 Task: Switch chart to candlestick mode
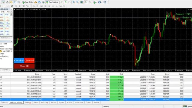pyautogui.click(x=66, y=2)
